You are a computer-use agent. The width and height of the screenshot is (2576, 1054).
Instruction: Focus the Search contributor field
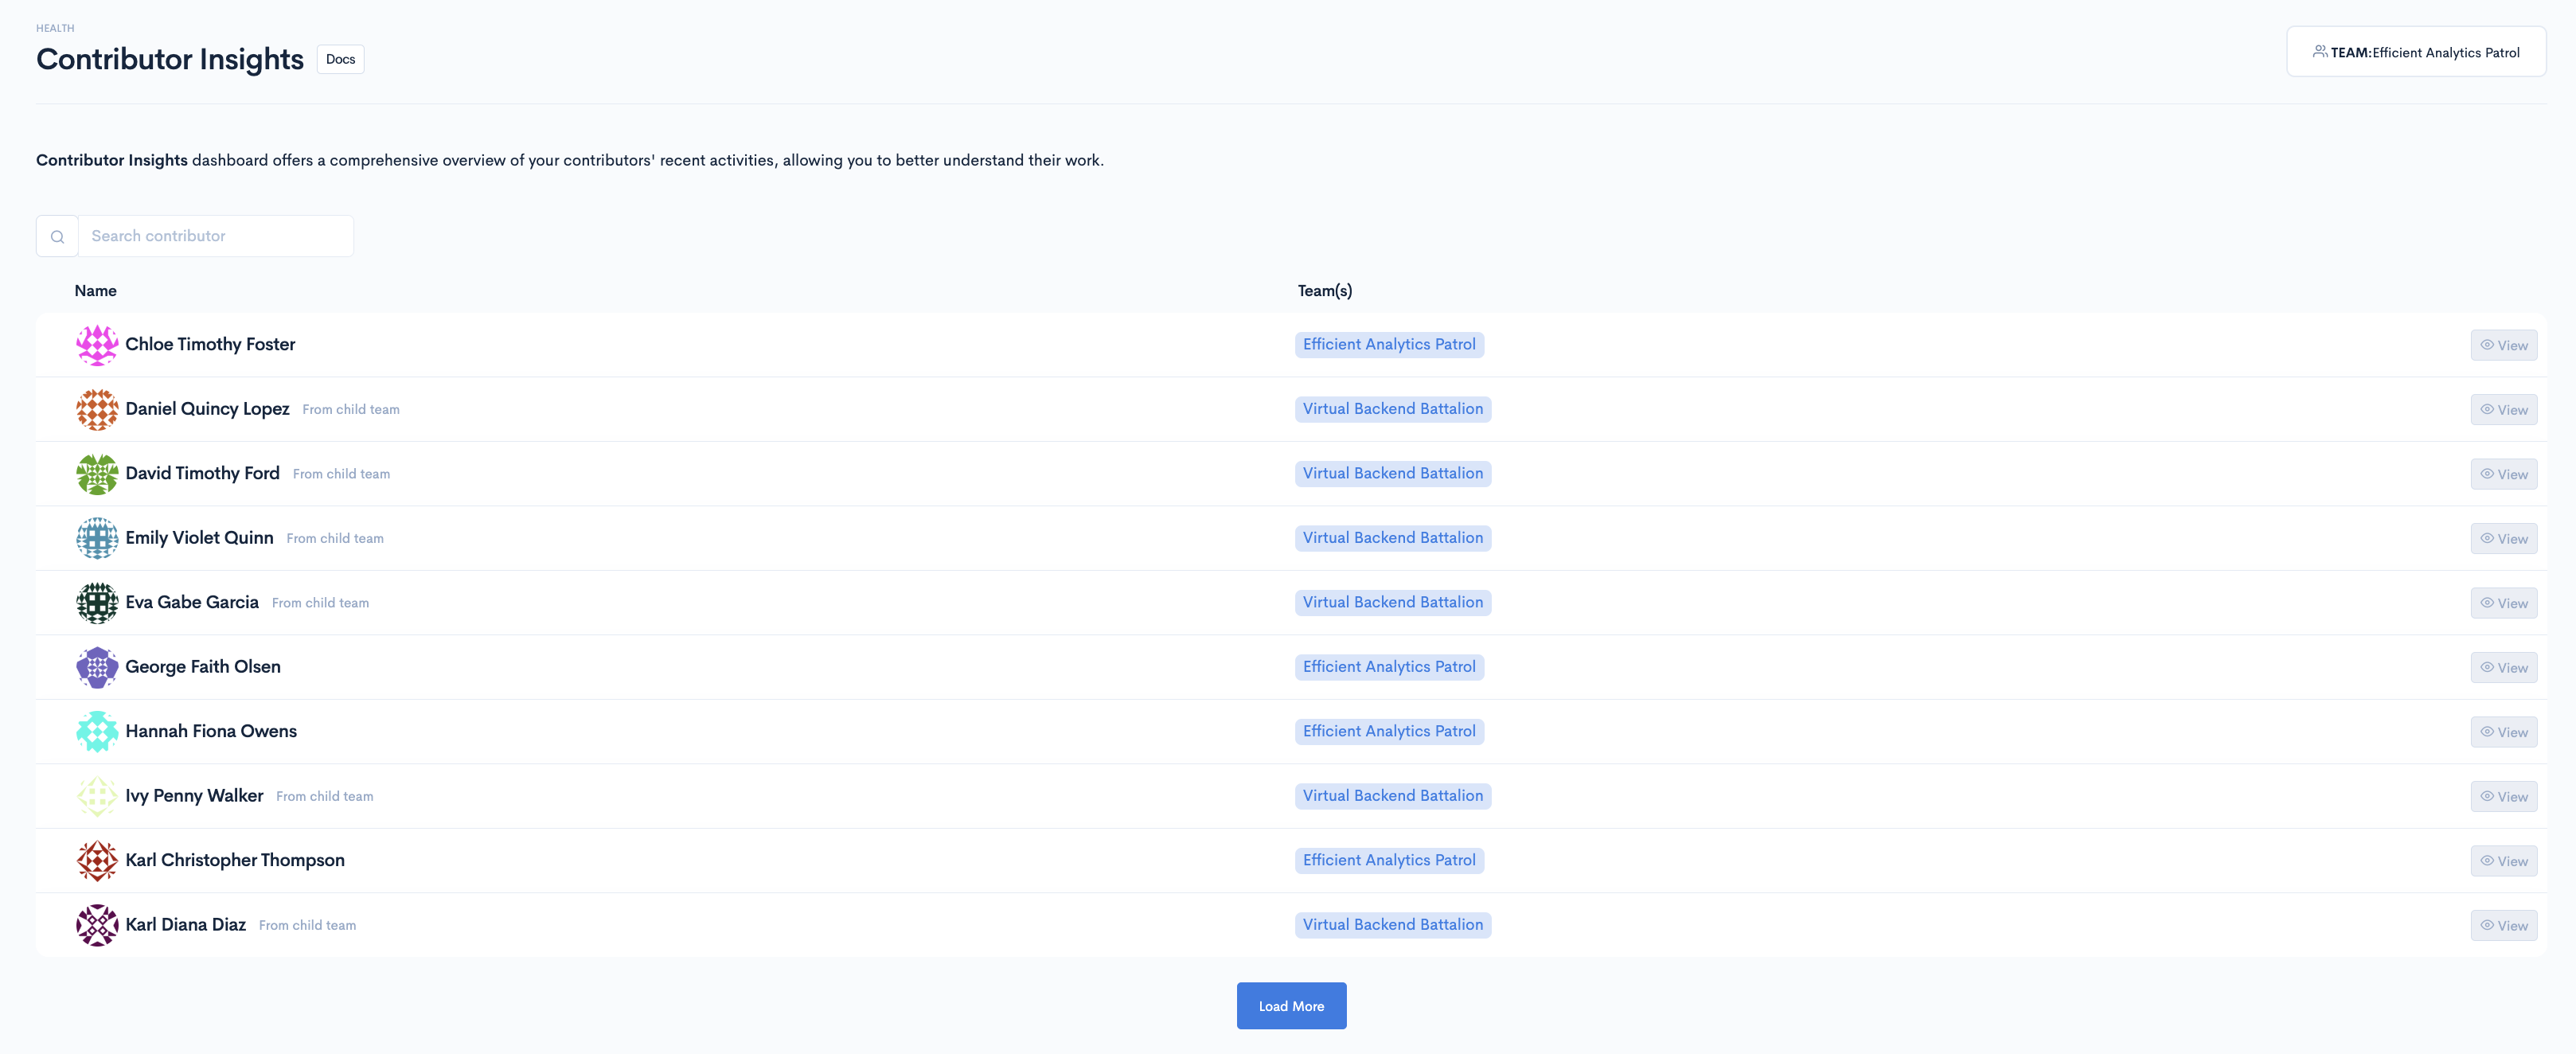[x=215, y=236]
